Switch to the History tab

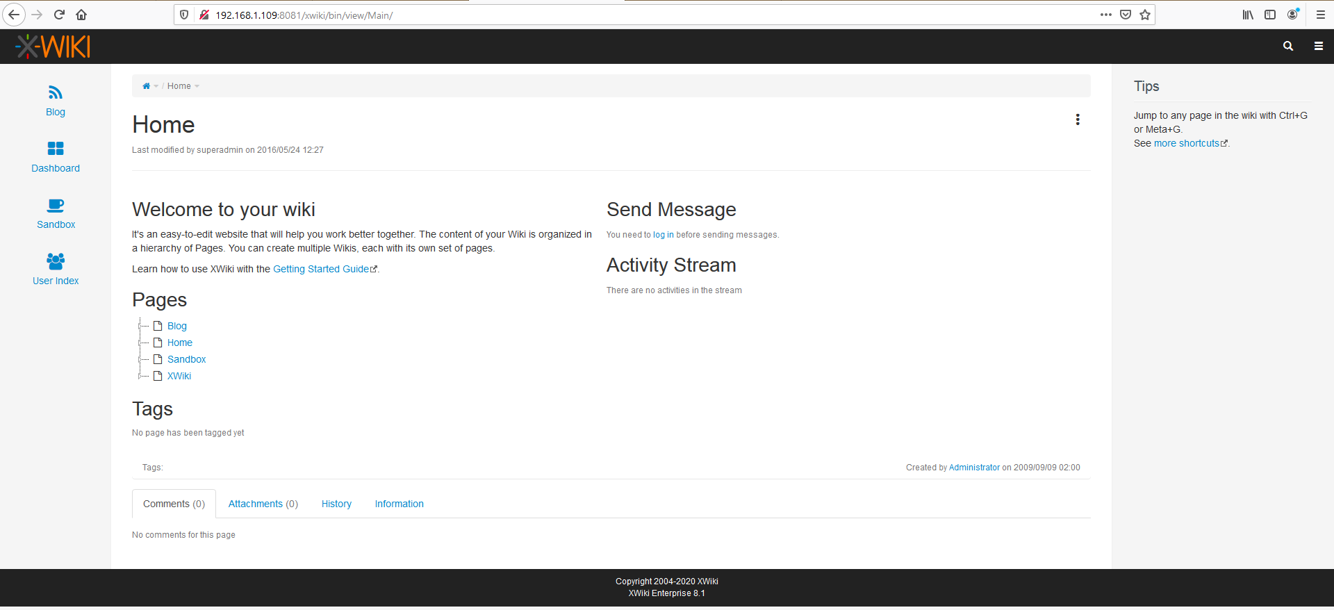tap(336, 504)
